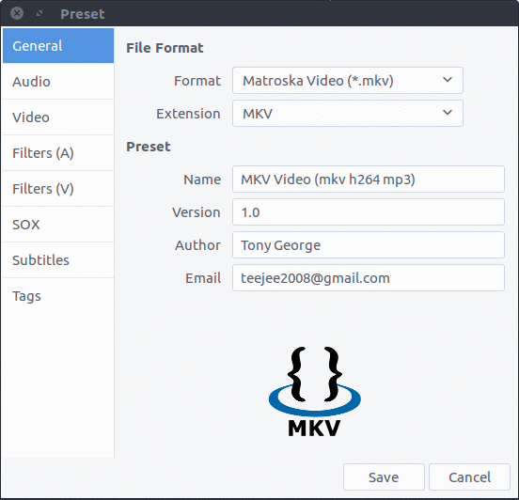519x500 pixels.
Task: Cancel the preset dialog
Action: click(469, 477)
